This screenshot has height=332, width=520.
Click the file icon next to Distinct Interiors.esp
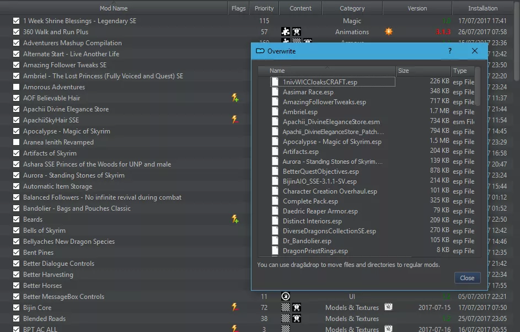click(275, 221)
